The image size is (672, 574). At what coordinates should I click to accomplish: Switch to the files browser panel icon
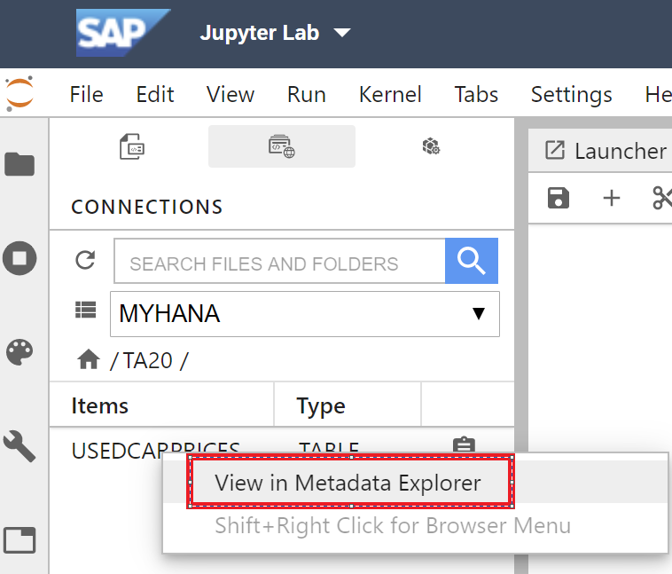coord(132,146)
